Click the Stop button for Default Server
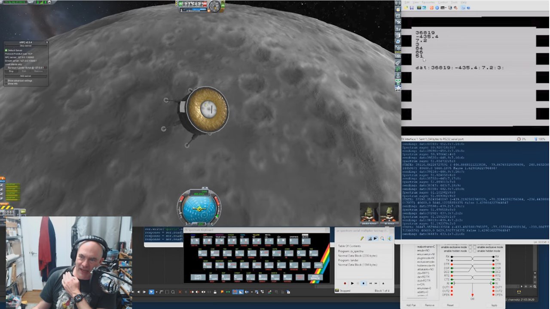 tap(11, 71)
